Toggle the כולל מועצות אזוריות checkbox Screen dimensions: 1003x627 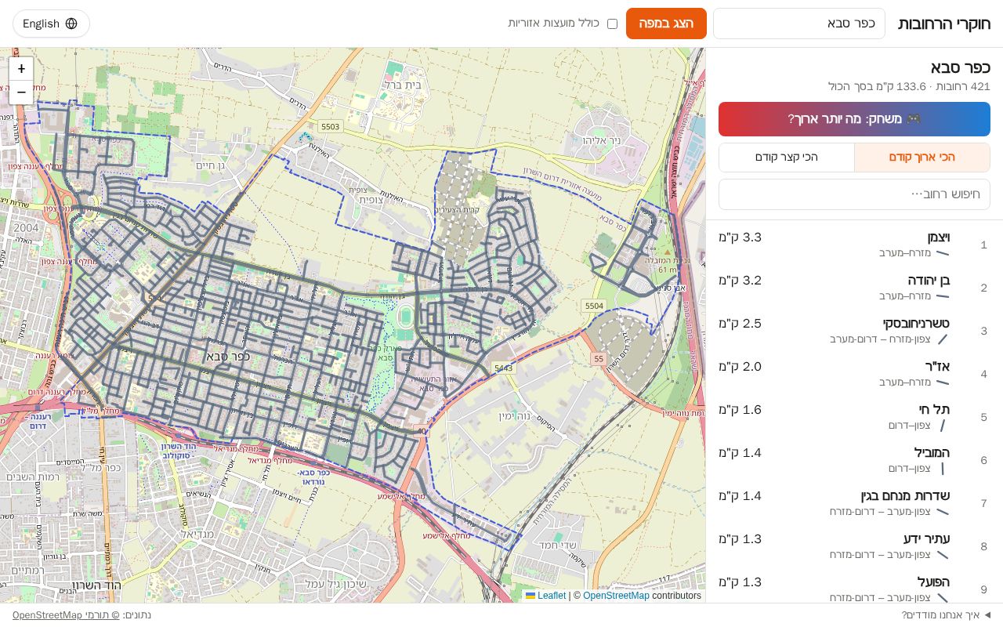612,24
